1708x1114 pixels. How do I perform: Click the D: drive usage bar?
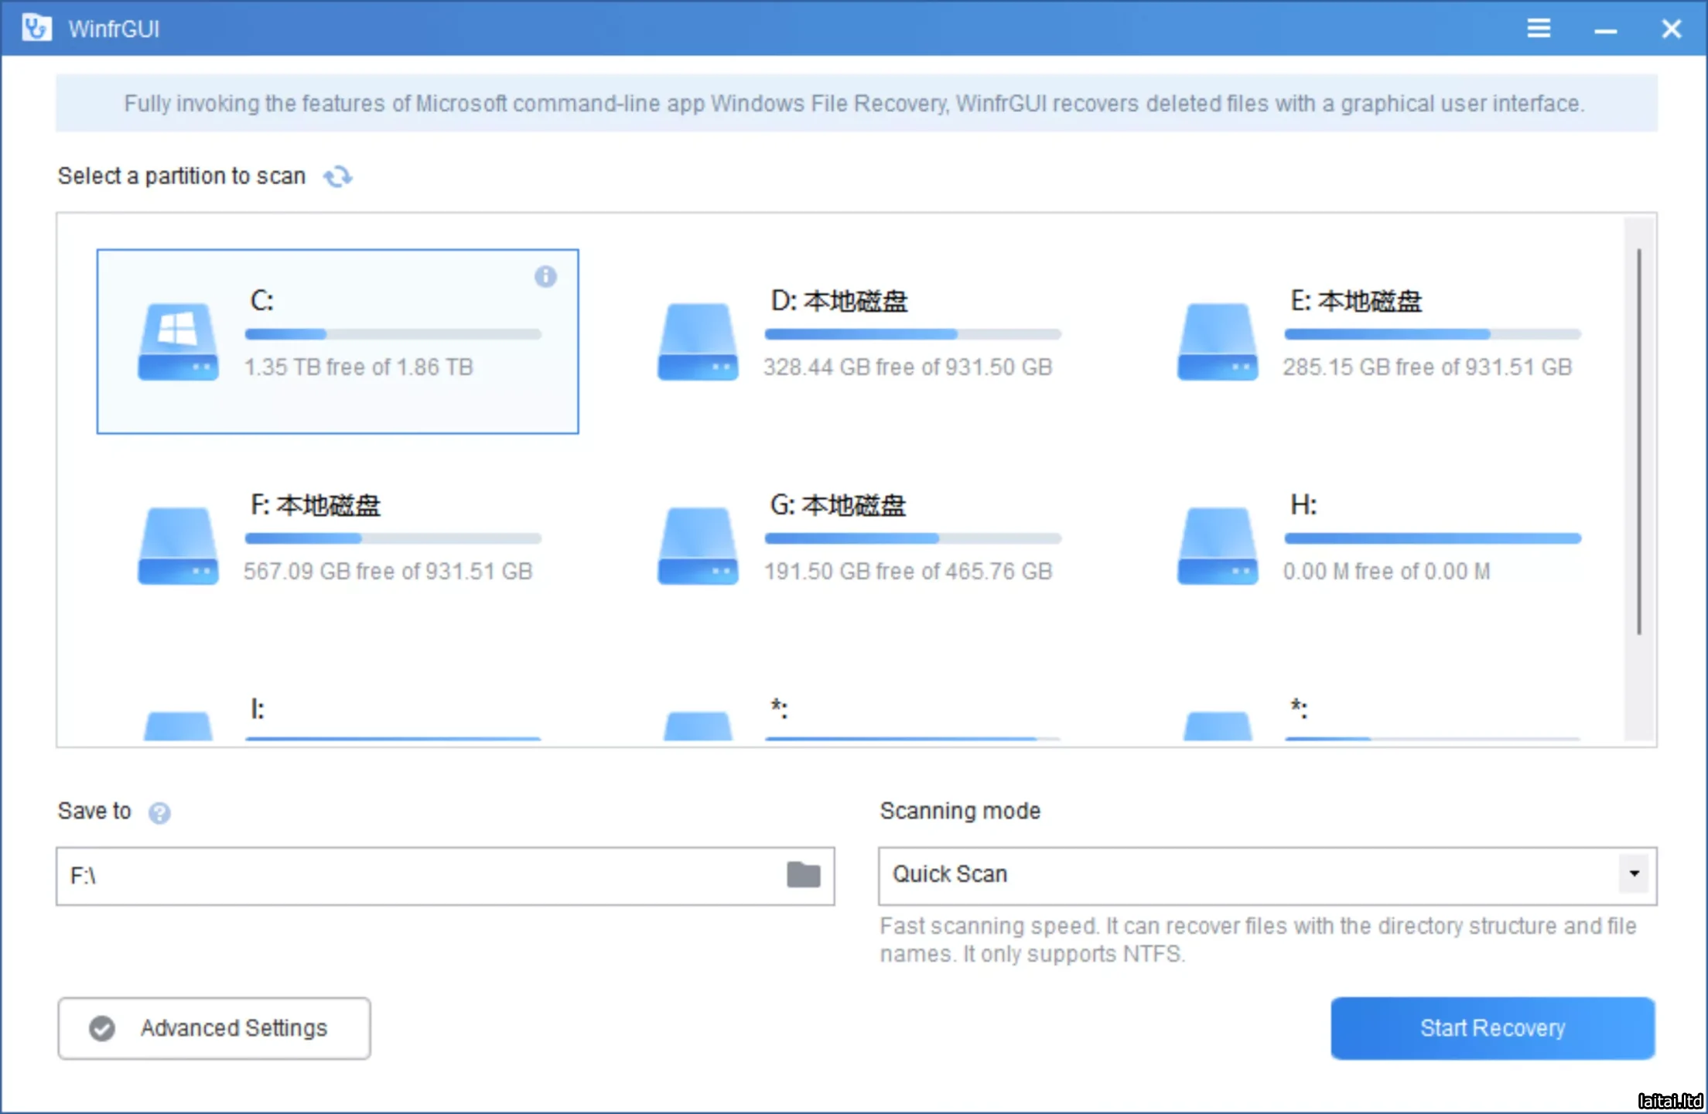tap(912, 334)
